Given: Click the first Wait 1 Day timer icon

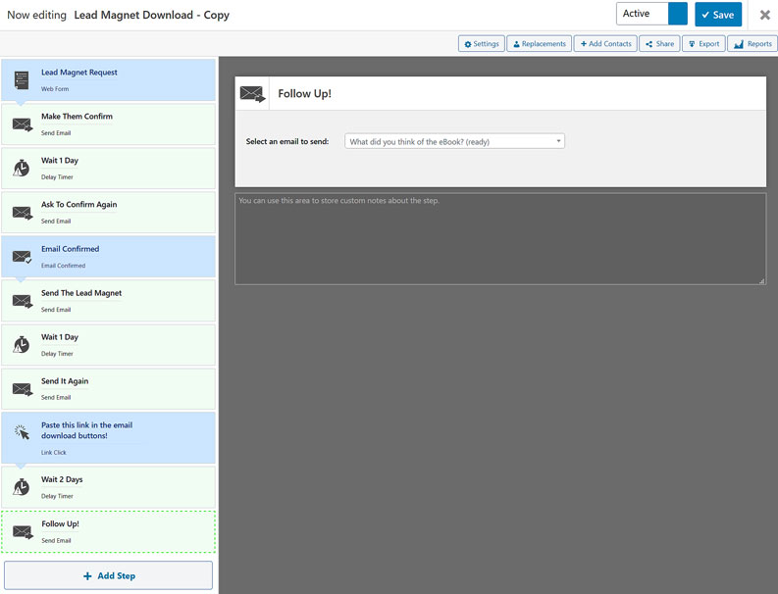Looking at the screenshot, I should 22,169.
